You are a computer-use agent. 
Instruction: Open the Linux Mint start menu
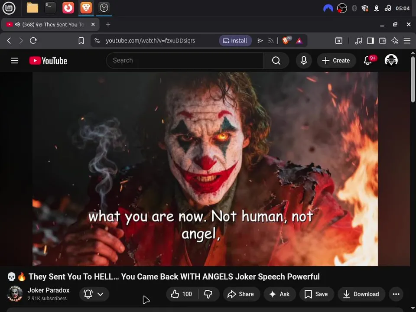click(9, 8)
